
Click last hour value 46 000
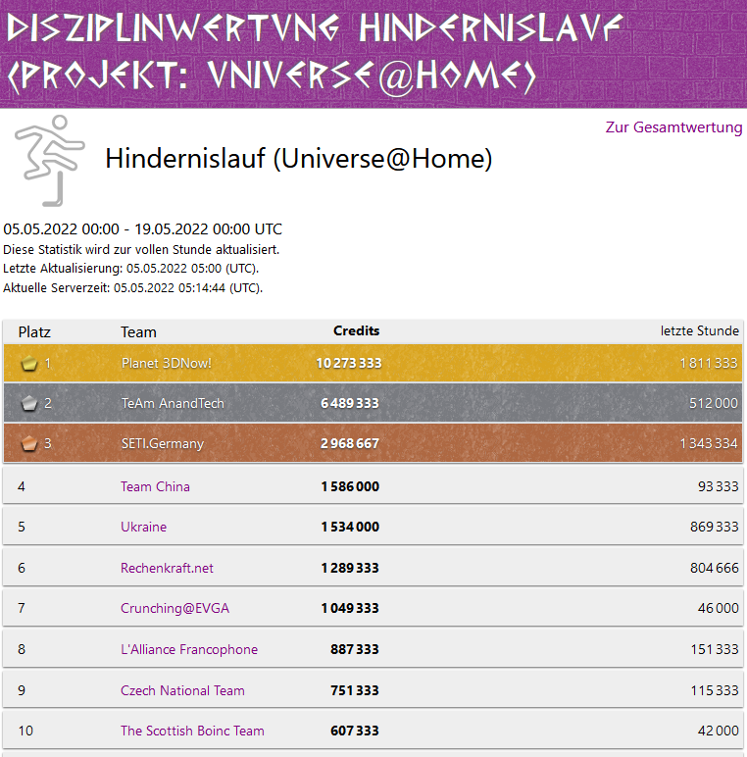[718, 608]
